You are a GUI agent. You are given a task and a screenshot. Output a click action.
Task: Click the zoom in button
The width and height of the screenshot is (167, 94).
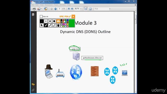(x=72, y=9)
